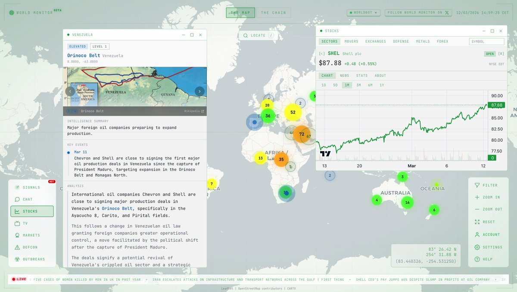
Task: Click the TradingView logo on chart
Action: (x=325, y=154)
